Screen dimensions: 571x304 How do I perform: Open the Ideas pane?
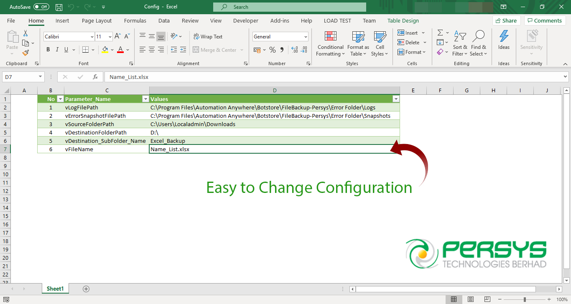click(x=504, y=41)
